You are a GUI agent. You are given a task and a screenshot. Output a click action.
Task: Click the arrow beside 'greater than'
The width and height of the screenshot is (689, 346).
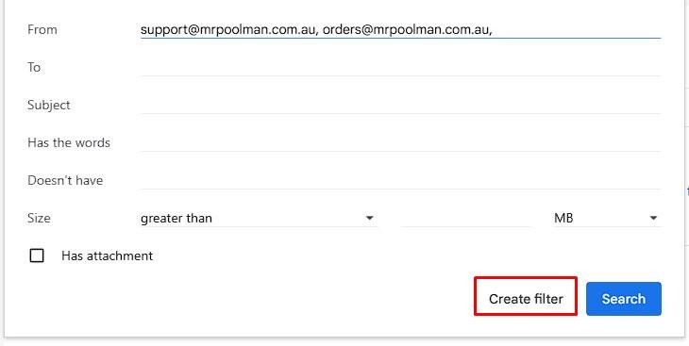(370, 218)
